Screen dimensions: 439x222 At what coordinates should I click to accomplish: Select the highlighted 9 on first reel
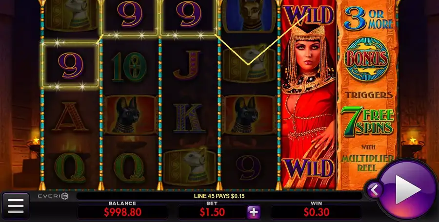tap(71, 65)
